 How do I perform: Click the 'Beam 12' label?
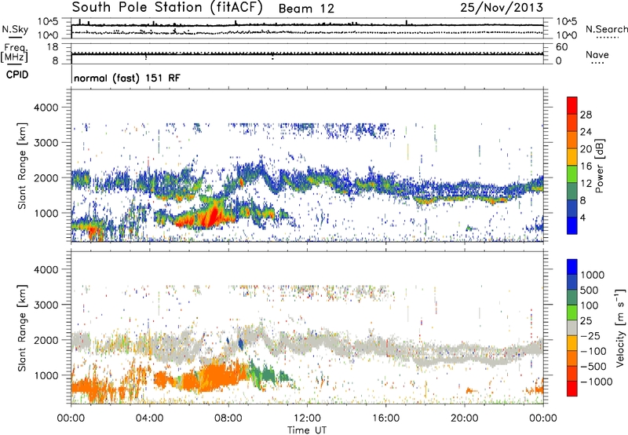pyautogui.click(x=306, y=9)
